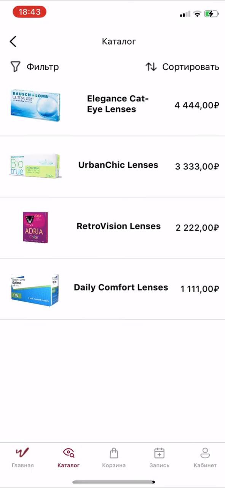This screenshot has height=488, width=225.
Task: Open the Biotrue lens box thumbnail
Action: (x=35, y=166)
